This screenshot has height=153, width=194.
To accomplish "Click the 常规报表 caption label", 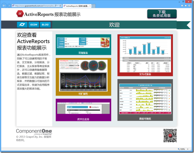I will [83, 53].
